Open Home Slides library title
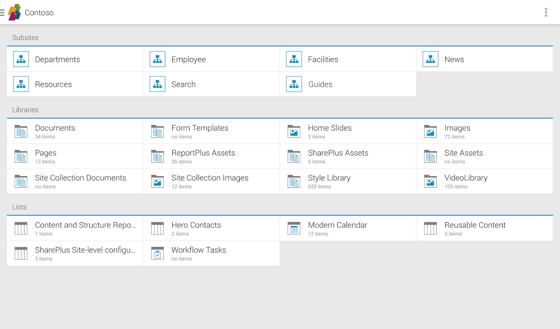This screenshot has height=329, width=560. [330, 128]
